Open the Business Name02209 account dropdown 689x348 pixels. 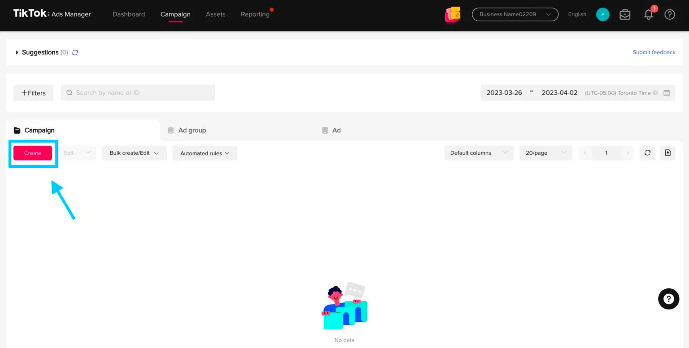(x=515, y=14)
